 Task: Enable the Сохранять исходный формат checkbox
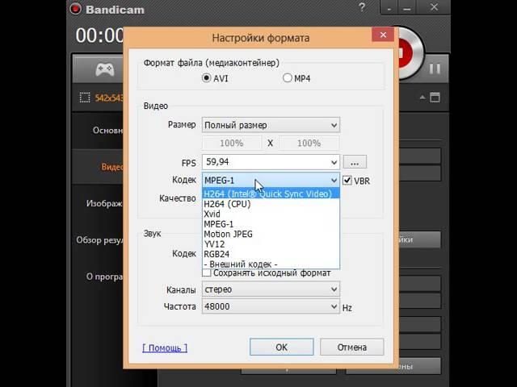point(207,273)
